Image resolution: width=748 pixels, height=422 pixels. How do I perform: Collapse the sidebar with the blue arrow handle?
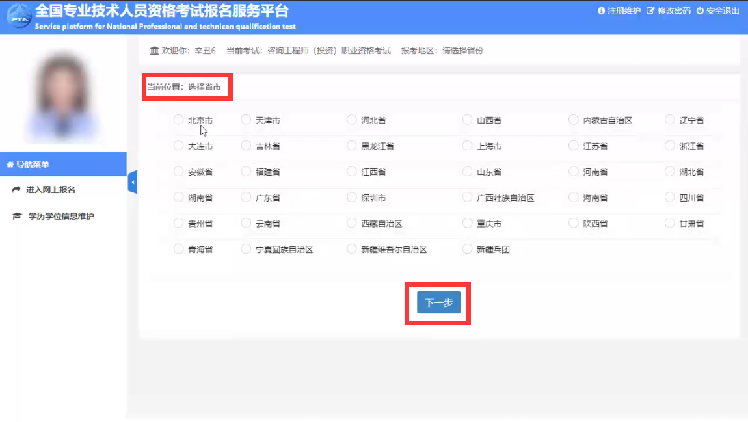(133, 183)
